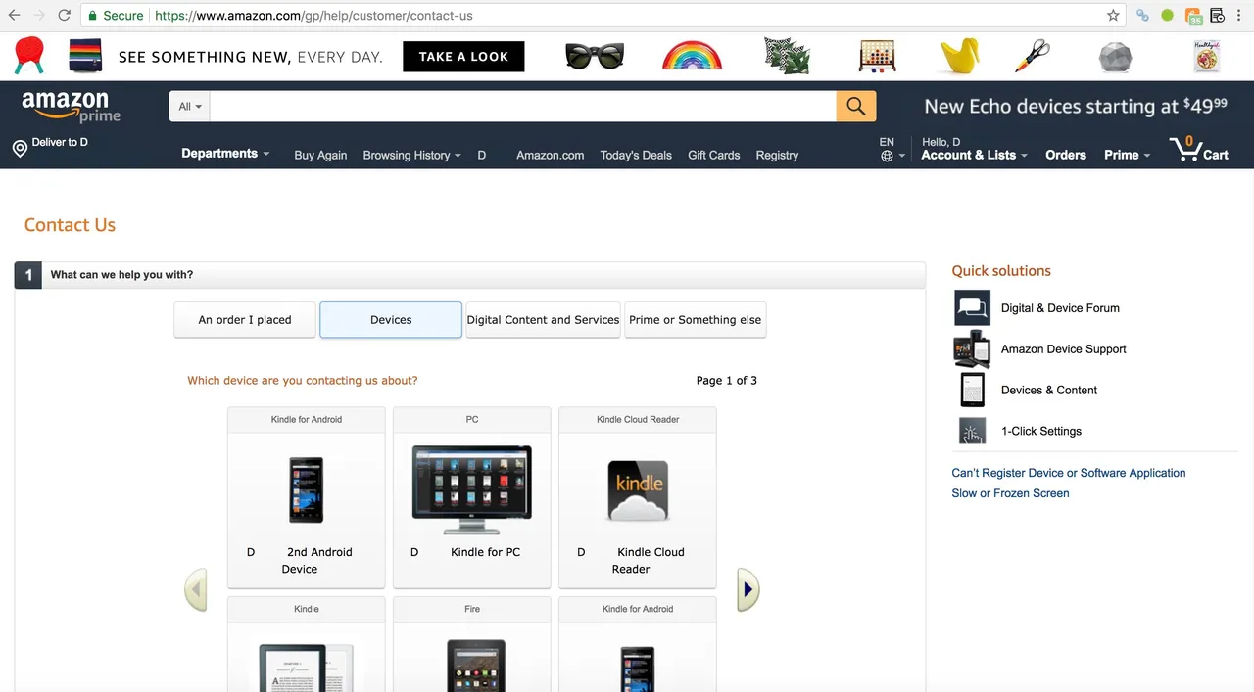Click the TAKE A LOOK button
This screenshot has height=692, width=1254.
point(463,57)
